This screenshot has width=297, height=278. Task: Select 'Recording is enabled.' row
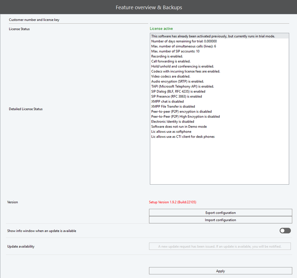pyautogui.click(x=219, y=56)
